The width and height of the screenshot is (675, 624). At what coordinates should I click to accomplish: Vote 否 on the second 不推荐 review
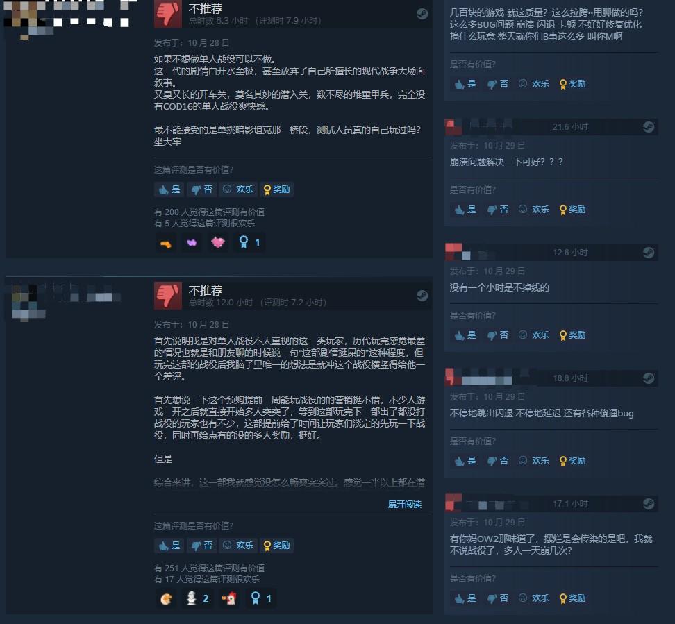pos(201,546)
